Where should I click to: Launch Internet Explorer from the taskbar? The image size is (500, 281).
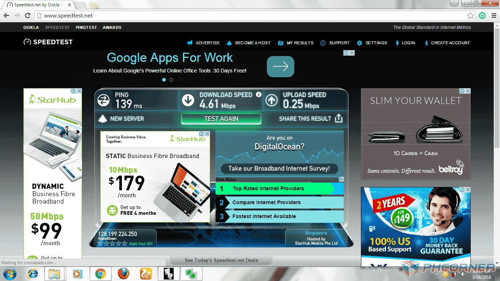tap(33, 274)
